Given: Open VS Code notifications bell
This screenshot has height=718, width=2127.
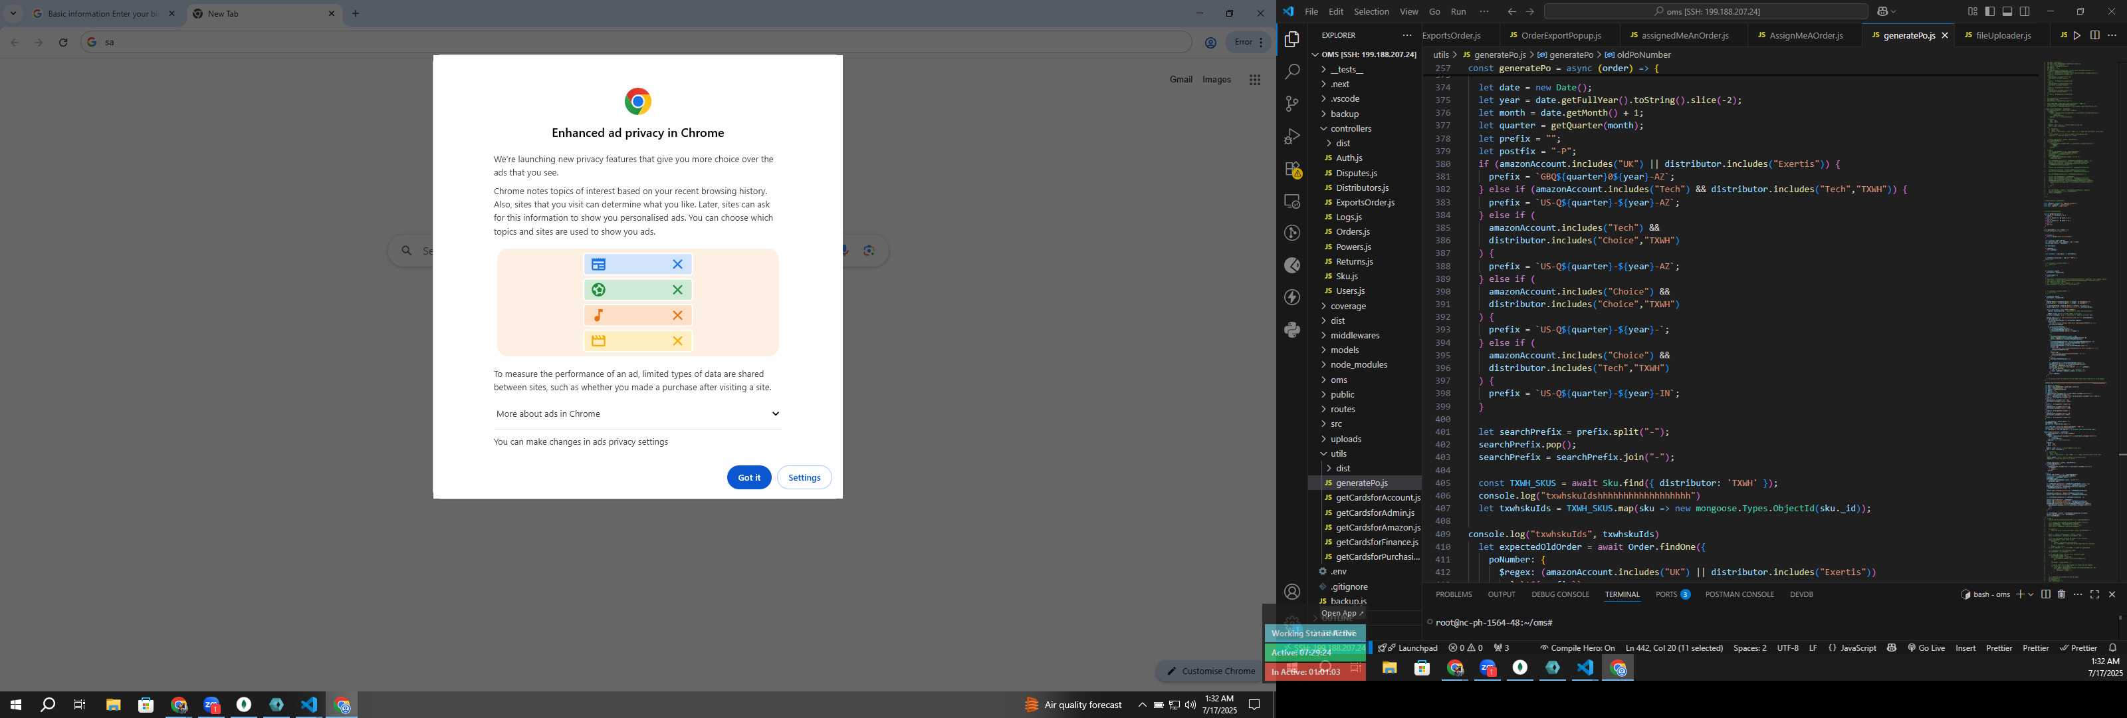Looking at the screenshot, I should pos(2113,648).
